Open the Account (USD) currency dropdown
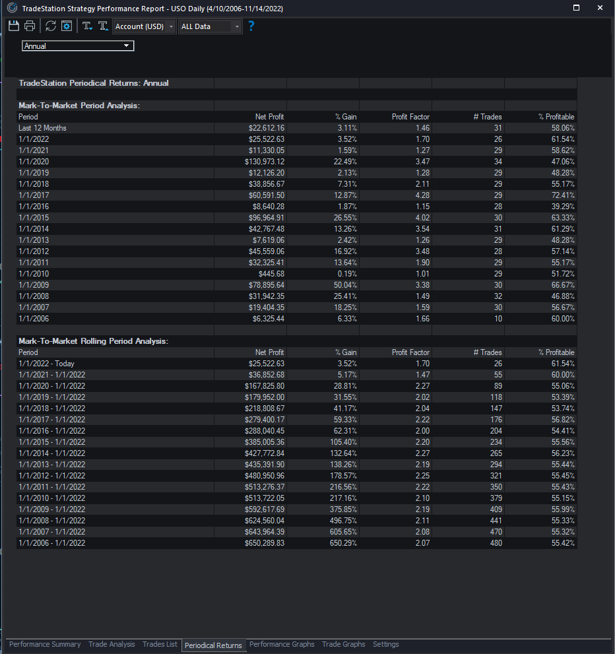This screenshot has width=615, height=654. [145, 26]
